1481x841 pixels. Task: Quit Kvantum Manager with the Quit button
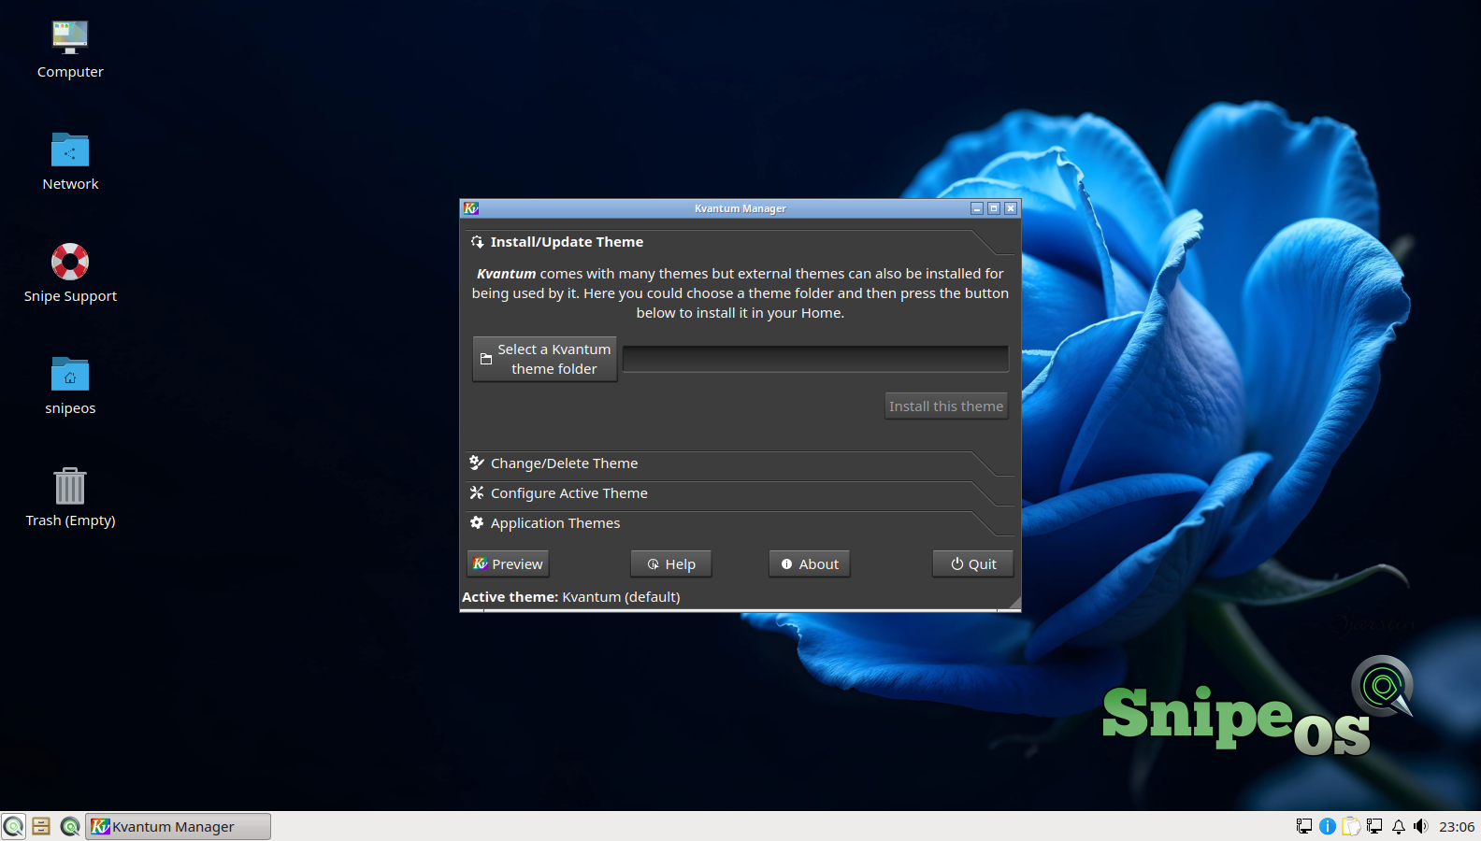point(973,564)
